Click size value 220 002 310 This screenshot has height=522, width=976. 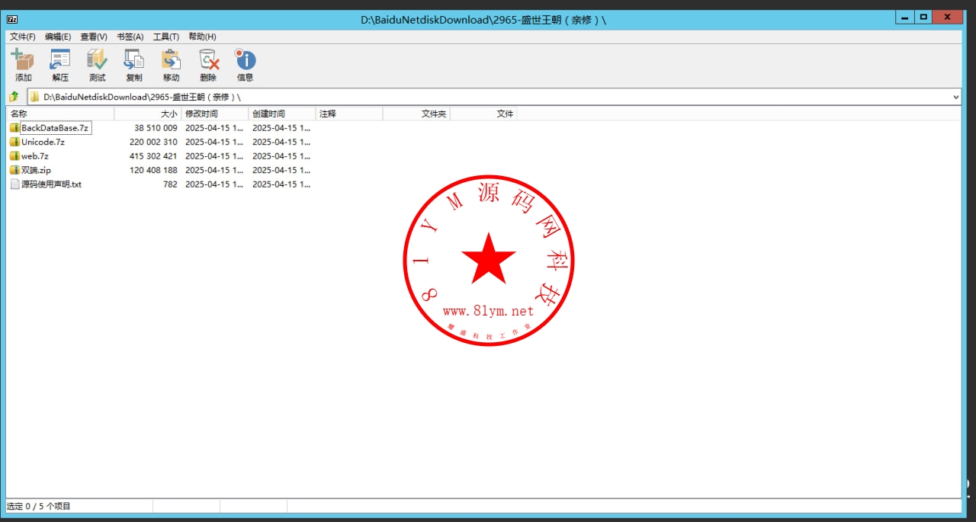(153, 142)
